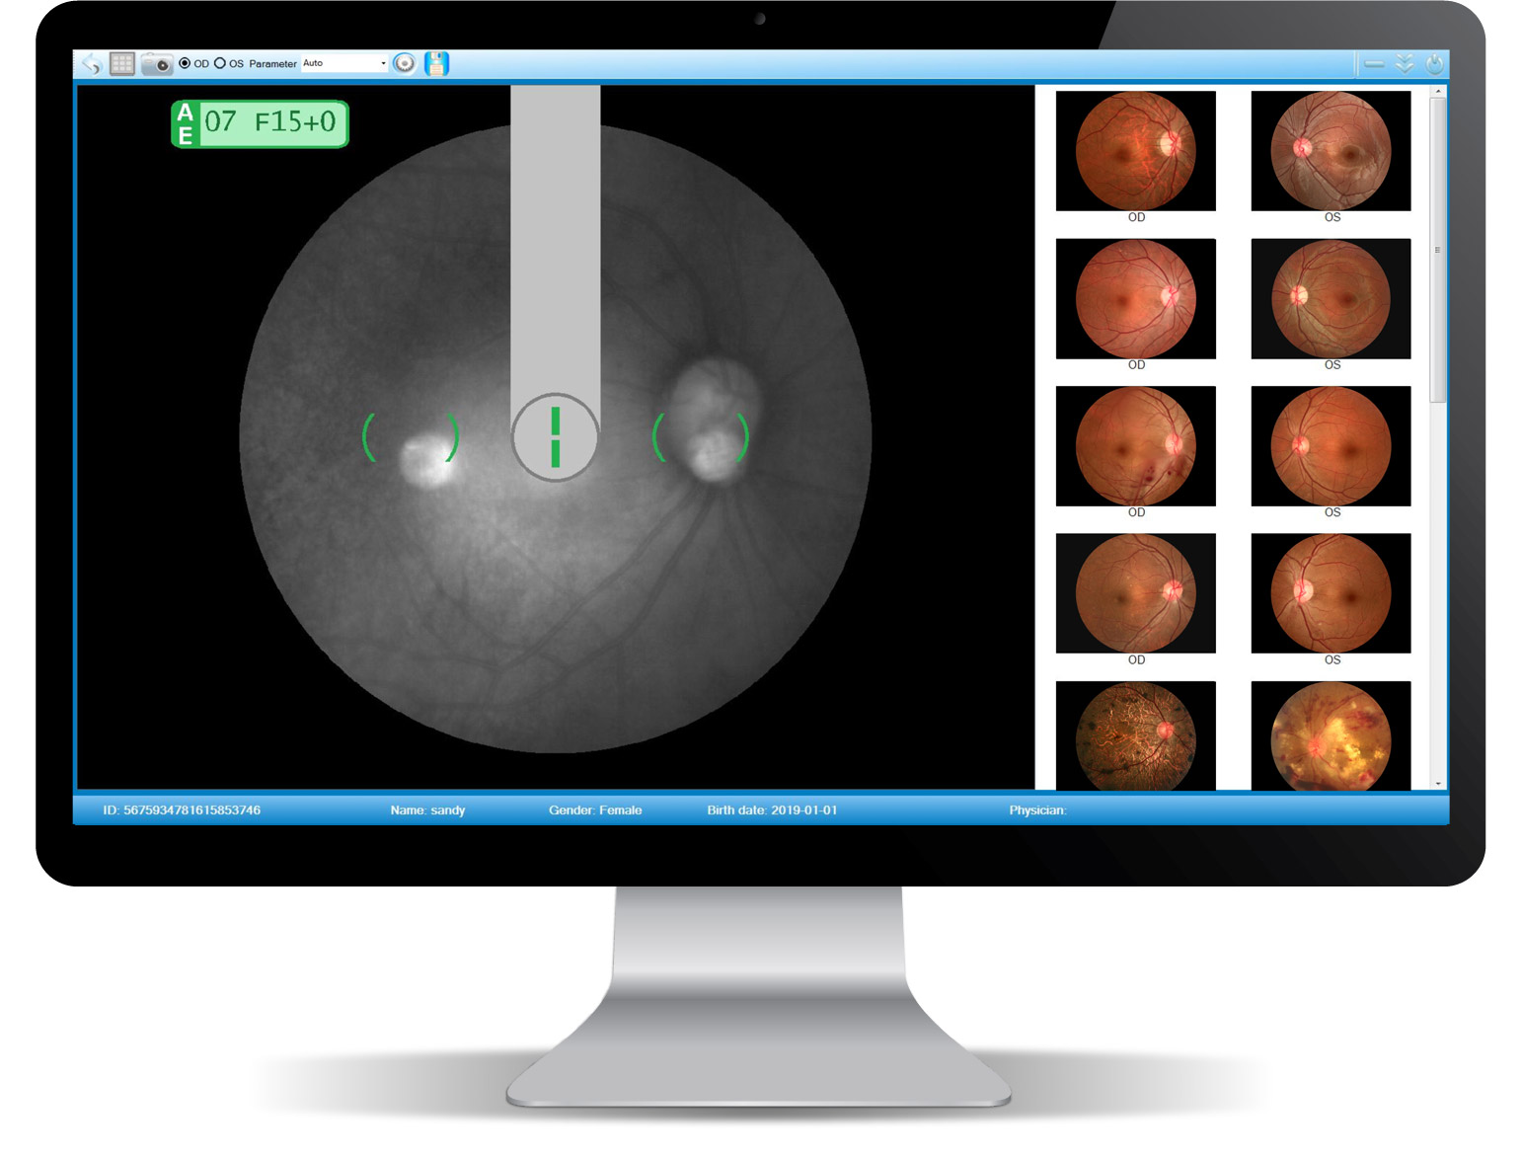1522x1156 pixels.
Task: Click the camera capture icon
Action: pyautogui.click(x=156, y=64)
